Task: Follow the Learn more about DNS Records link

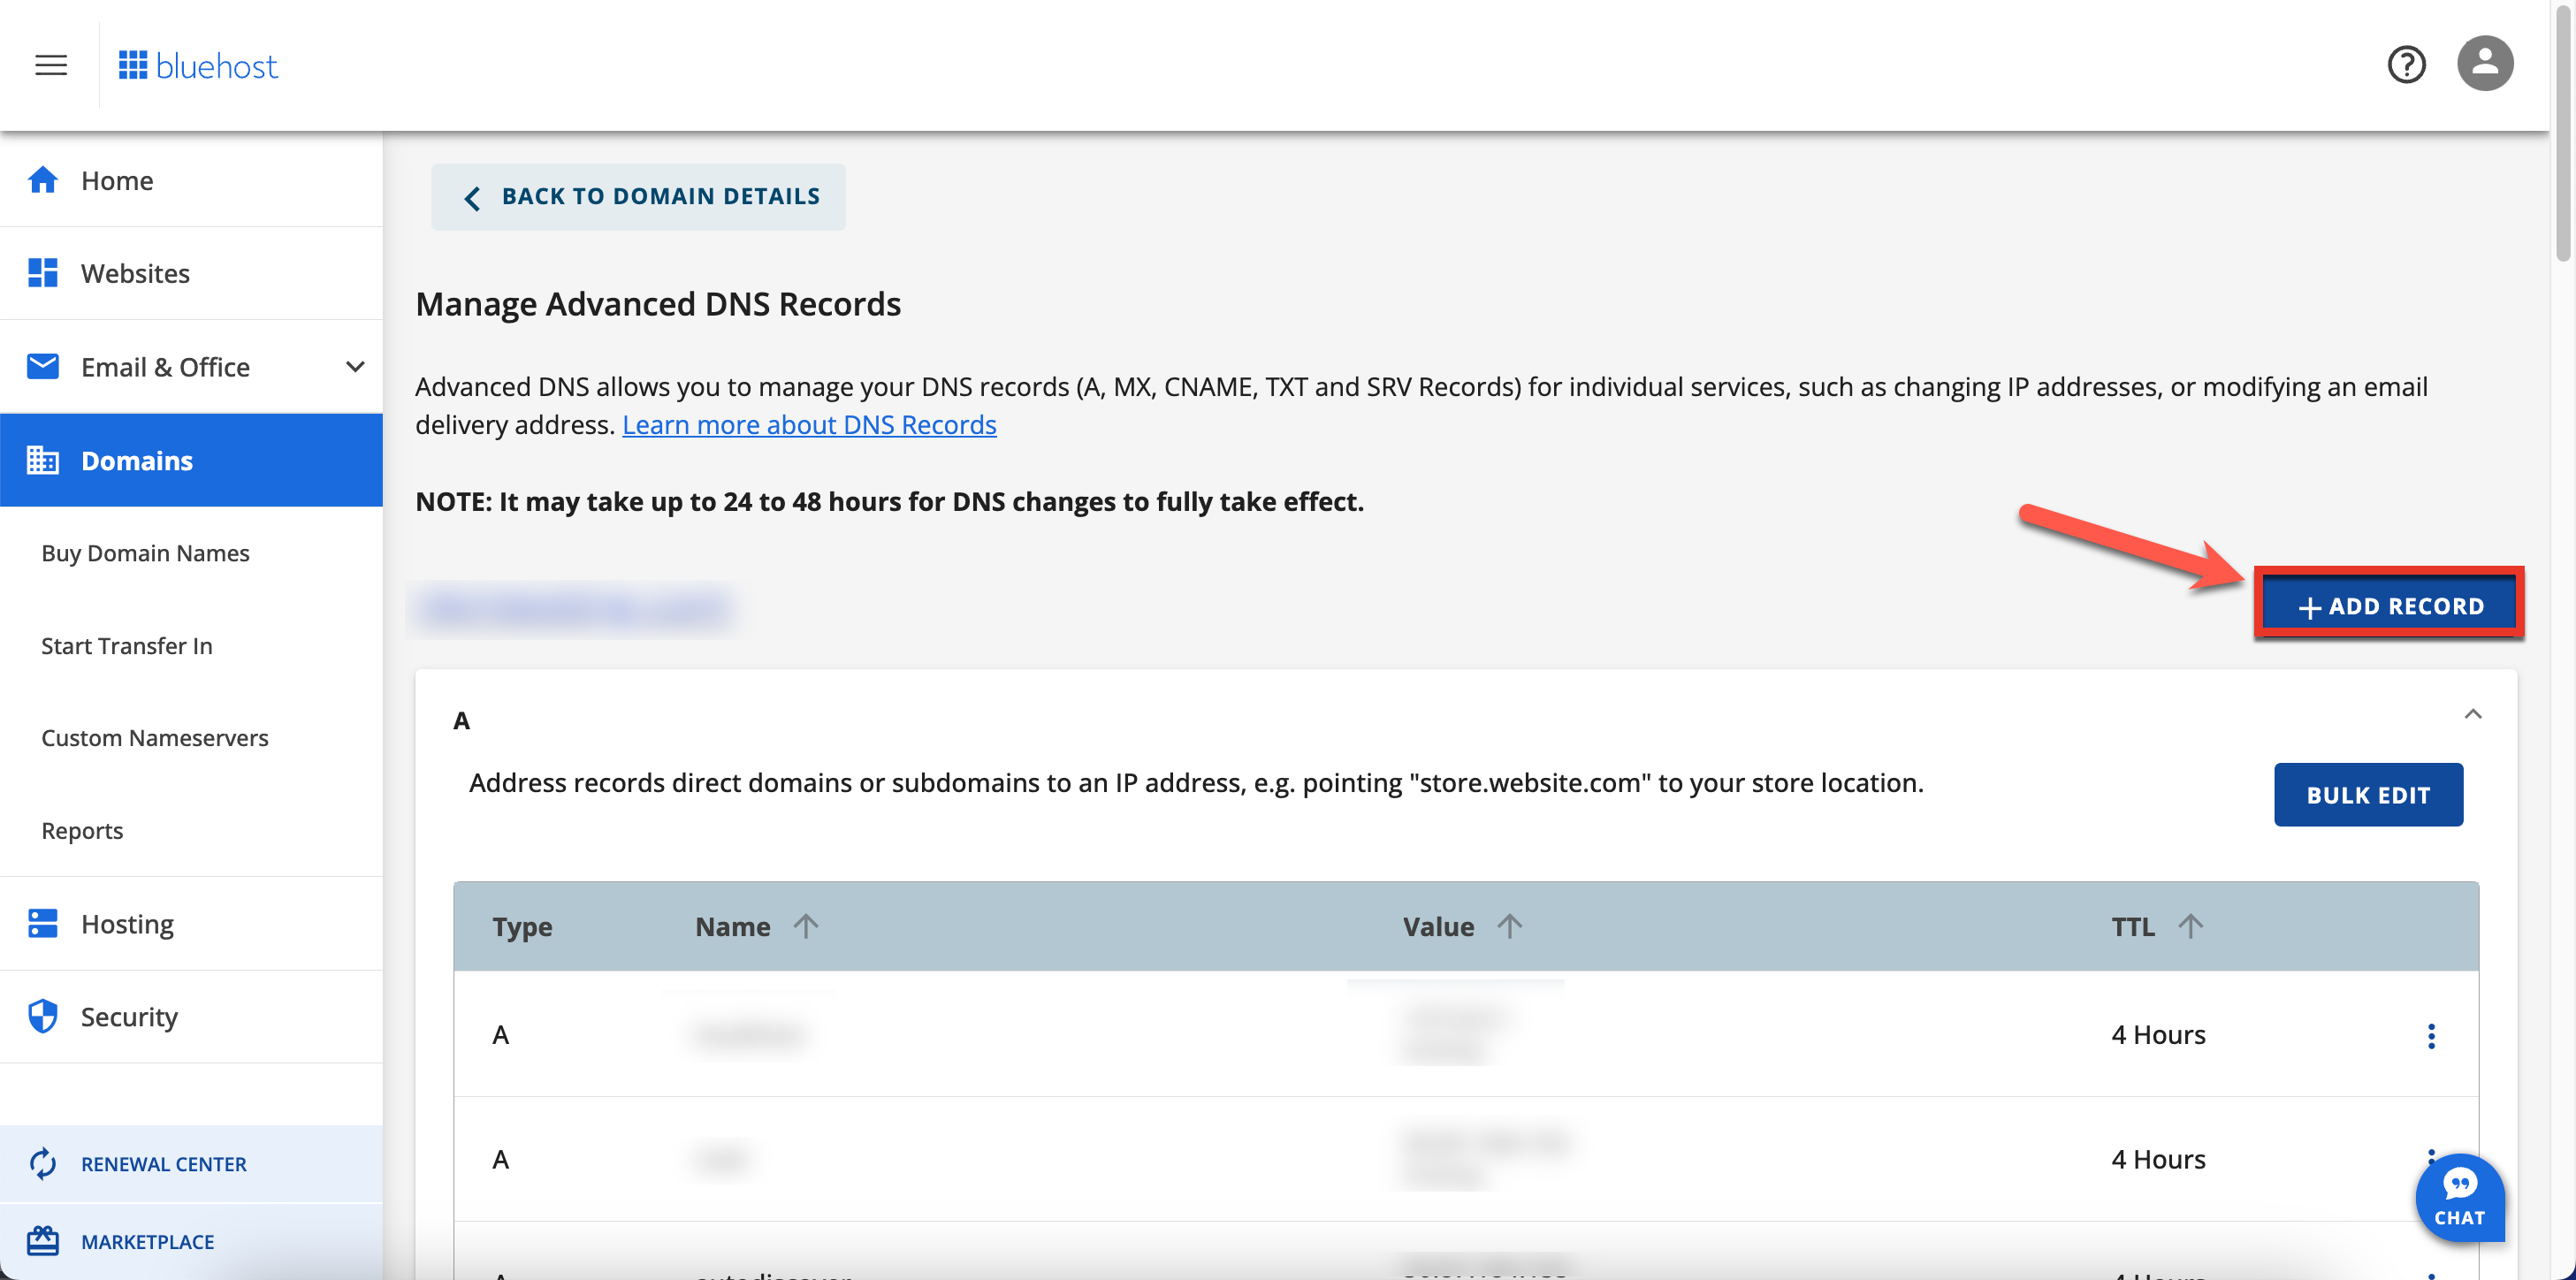Action: 809,424
